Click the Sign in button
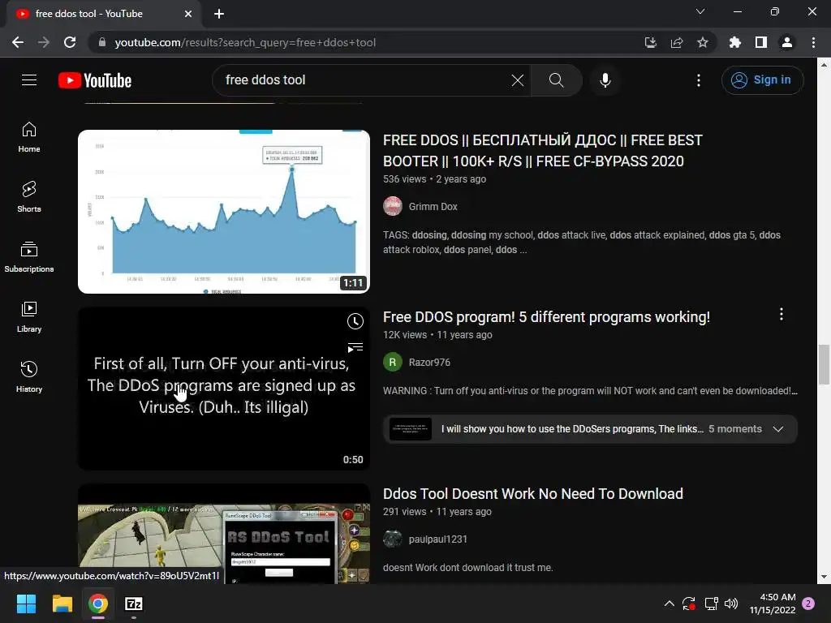The height and width of the screenshot is (623, 831). [x=762, y=80]
